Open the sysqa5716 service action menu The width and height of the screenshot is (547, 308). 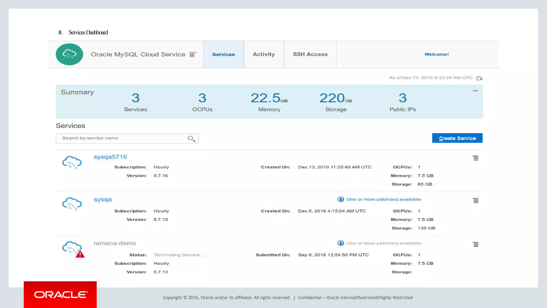tap(475, 158)
